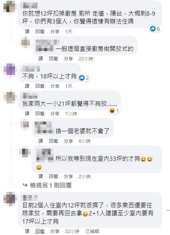Screen dimensions: 170x235
Task: Open the 6 likes reaction count on the first comment
Action: (155, 29)
